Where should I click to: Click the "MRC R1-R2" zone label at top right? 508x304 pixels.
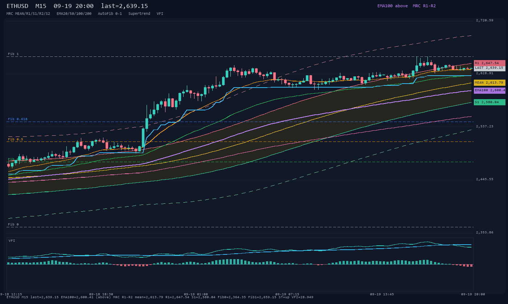(x=424, y=6)
